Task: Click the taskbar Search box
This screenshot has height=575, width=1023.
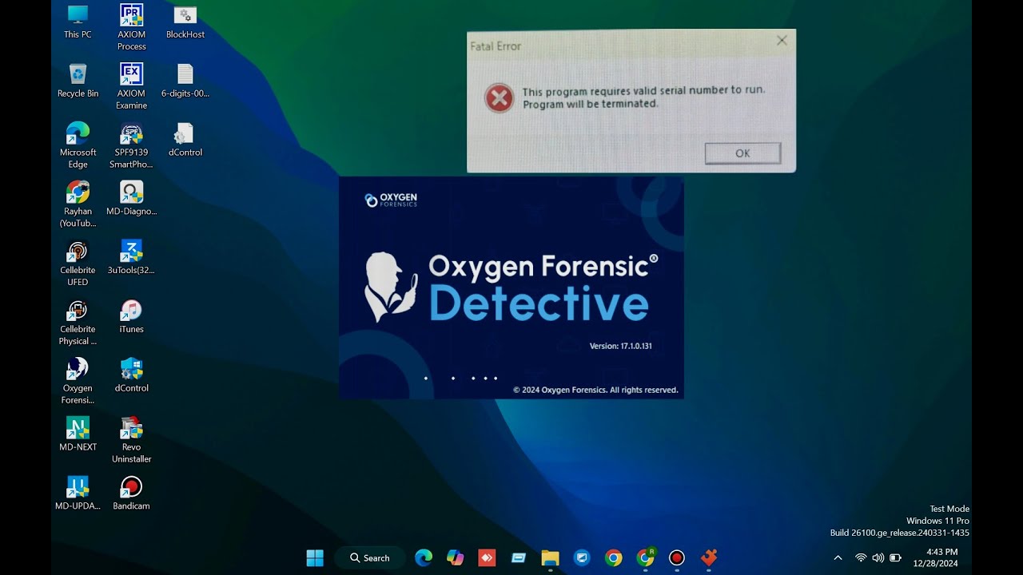Action: [370, 557]
